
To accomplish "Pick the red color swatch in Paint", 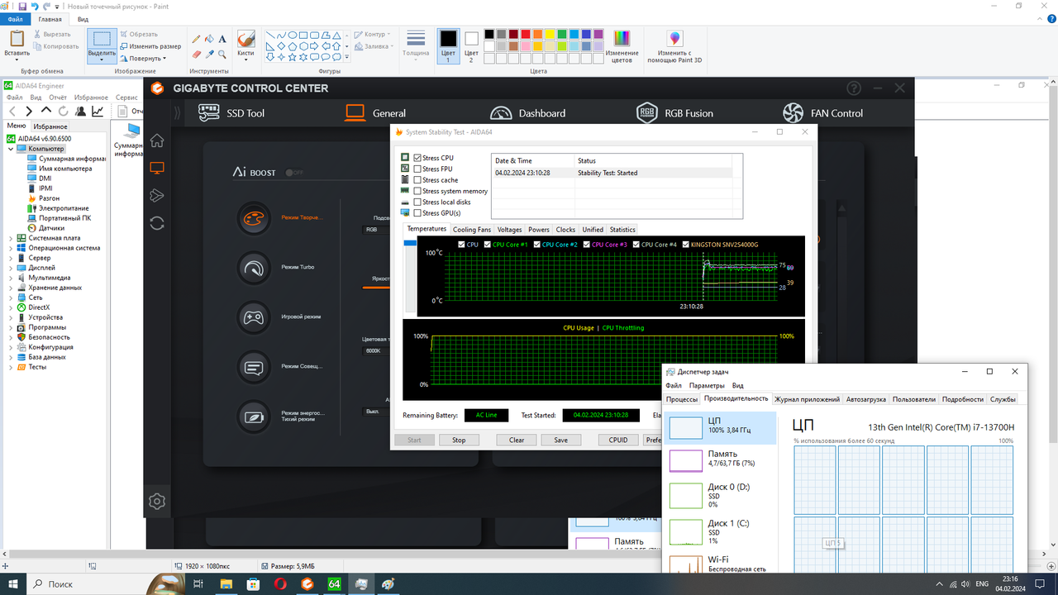I will coord(526,34).
